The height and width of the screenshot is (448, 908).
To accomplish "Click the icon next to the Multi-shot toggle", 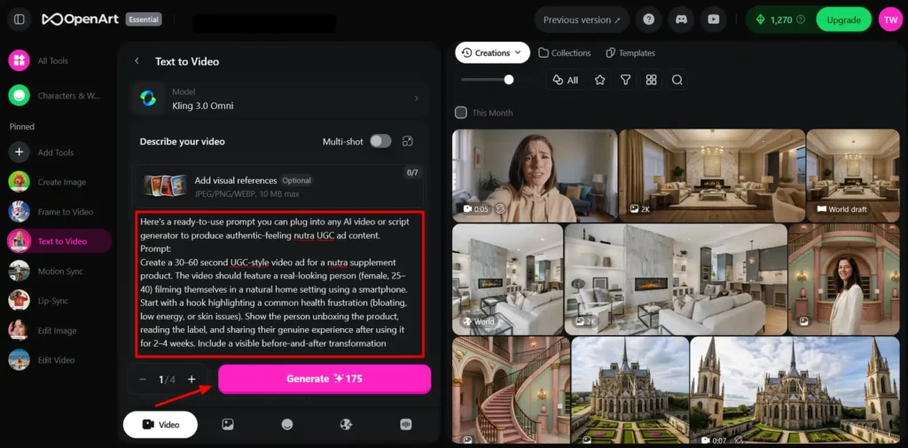I will point(408,141).
